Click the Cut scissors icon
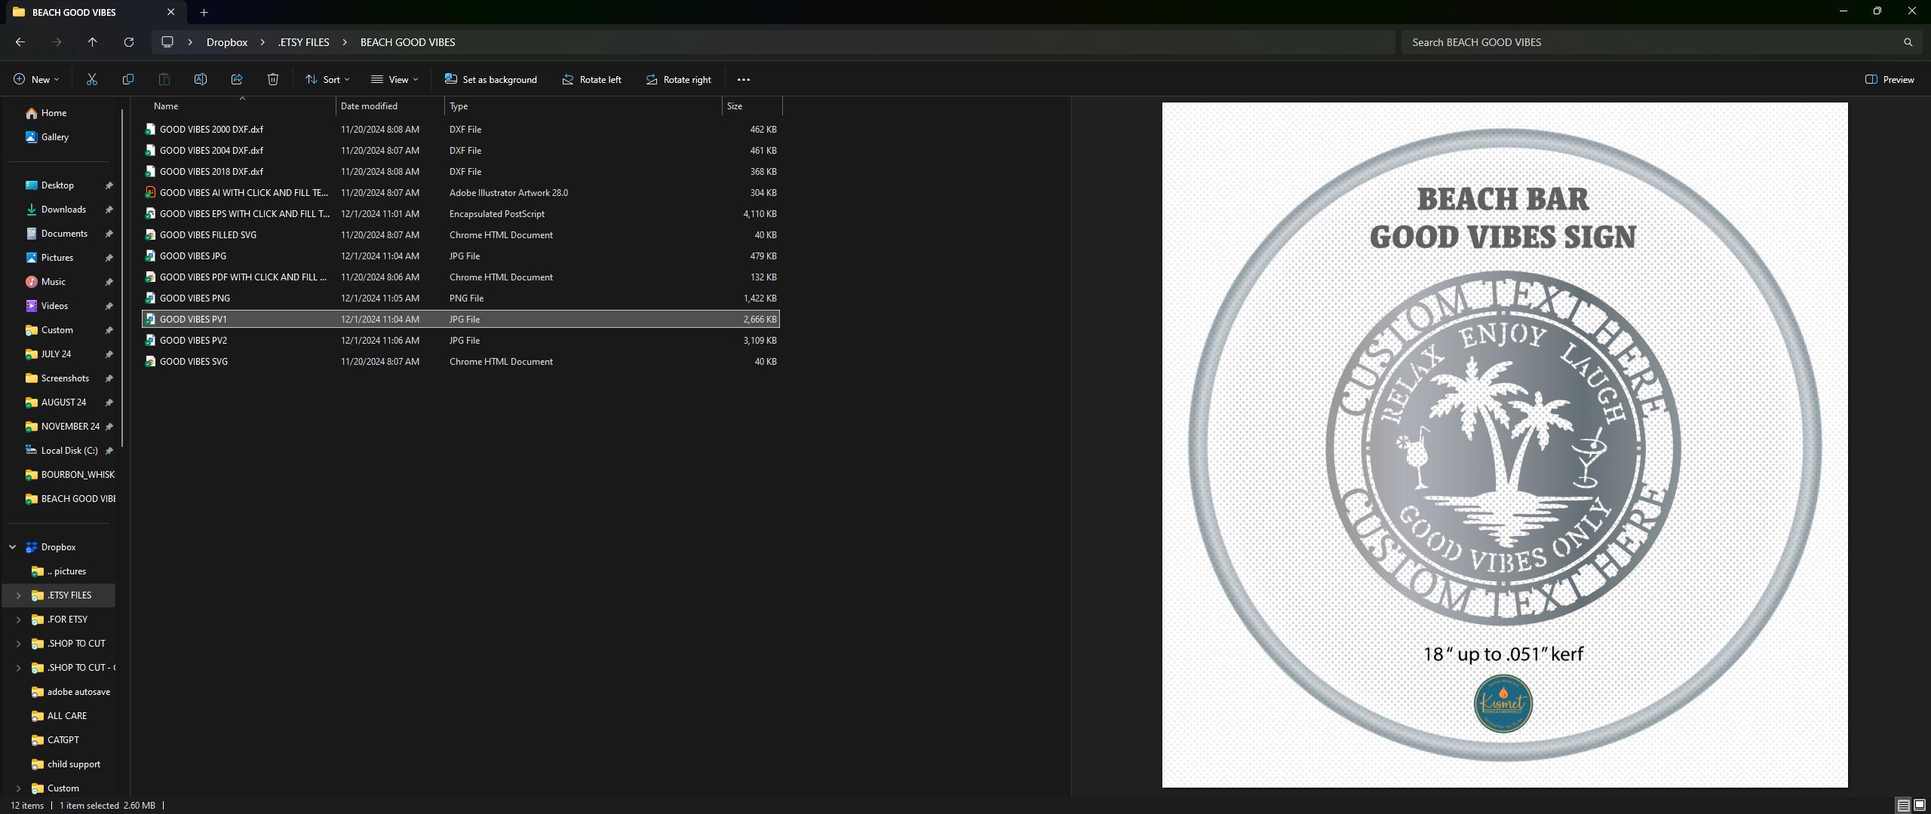1931x814 pixels. pyautogui.click(x=92, y=79)
